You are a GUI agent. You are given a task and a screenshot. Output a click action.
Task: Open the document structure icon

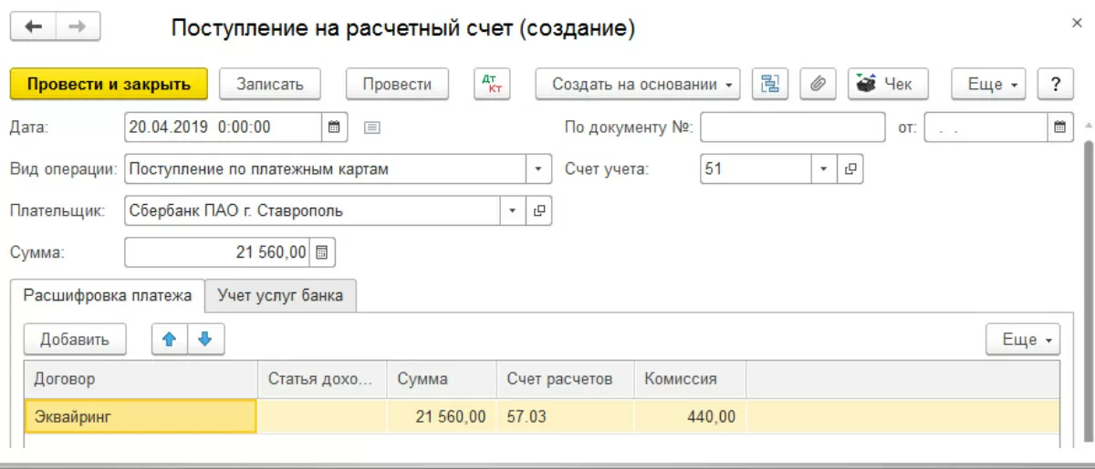(770, 85)
